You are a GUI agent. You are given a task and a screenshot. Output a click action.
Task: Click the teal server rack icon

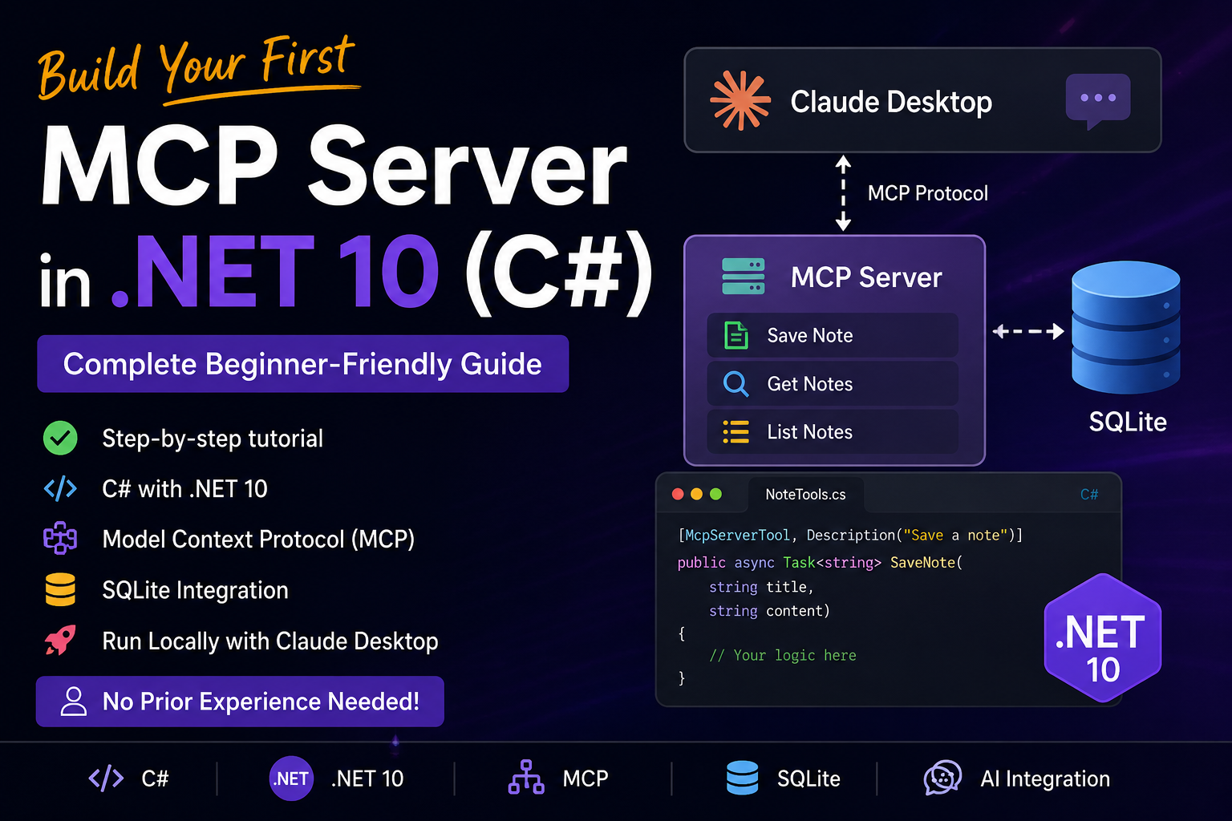tap(743, 277)
